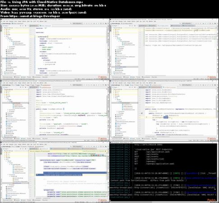219x203 pixels.
Task: Click the 'properties' tag line in bottom-left editor
Action: pyautogui.click(x=49, y=190)
